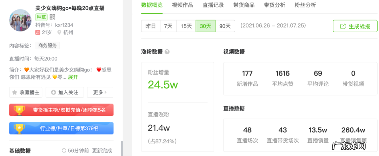
Task: Click the help icon next to 涨粉数据
Action: coord(167,52)
